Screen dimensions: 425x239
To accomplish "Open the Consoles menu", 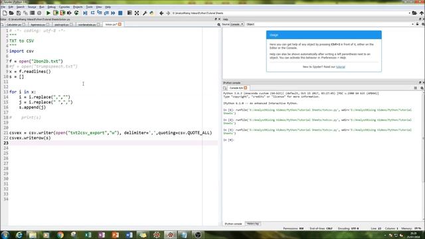I will (64, 7).
